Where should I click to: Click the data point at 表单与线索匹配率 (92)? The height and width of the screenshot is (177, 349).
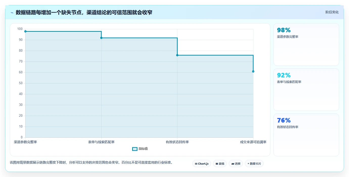[101, 38]
